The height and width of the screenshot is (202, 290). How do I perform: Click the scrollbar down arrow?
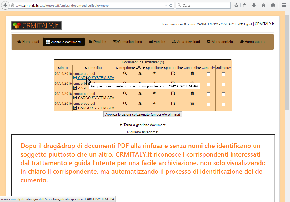pos(287,199)
